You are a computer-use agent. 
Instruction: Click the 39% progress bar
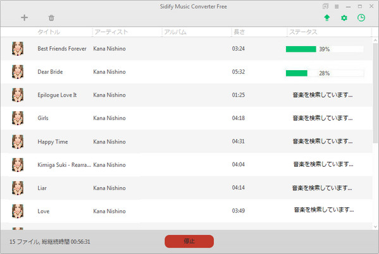[325, 49]
